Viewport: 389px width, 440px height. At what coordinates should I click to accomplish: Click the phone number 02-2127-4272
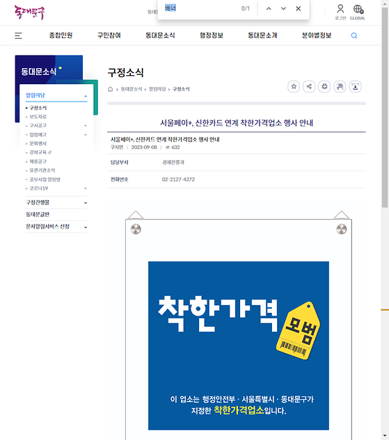(178, 179)
